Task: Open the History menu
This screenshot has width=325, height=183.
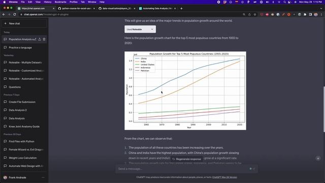Action: (47, 2)
